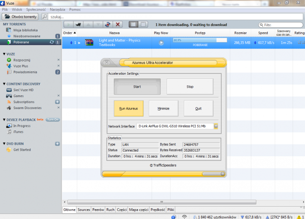Collapse the CONTENT DISCOVERY section
This screenshot has height=219, width=305.
[4, 84]
